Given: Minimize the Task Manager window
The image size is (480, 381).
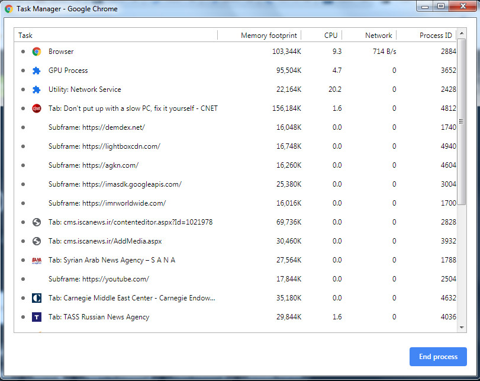Looking at the screenshot, I should click(425, 6).
